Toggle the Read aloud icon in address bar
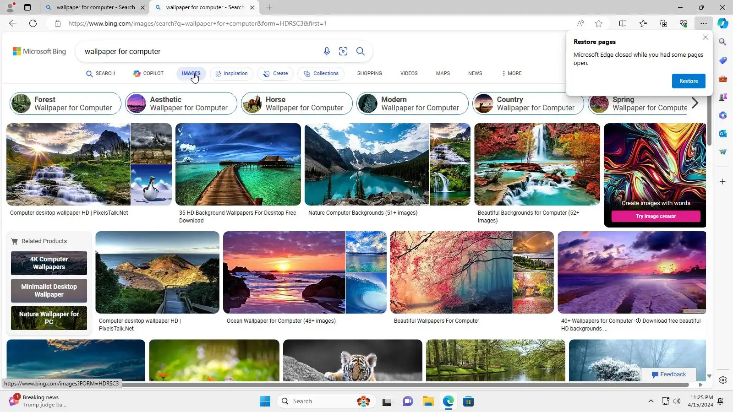This screenshot has width=733, height=412. 580,23
